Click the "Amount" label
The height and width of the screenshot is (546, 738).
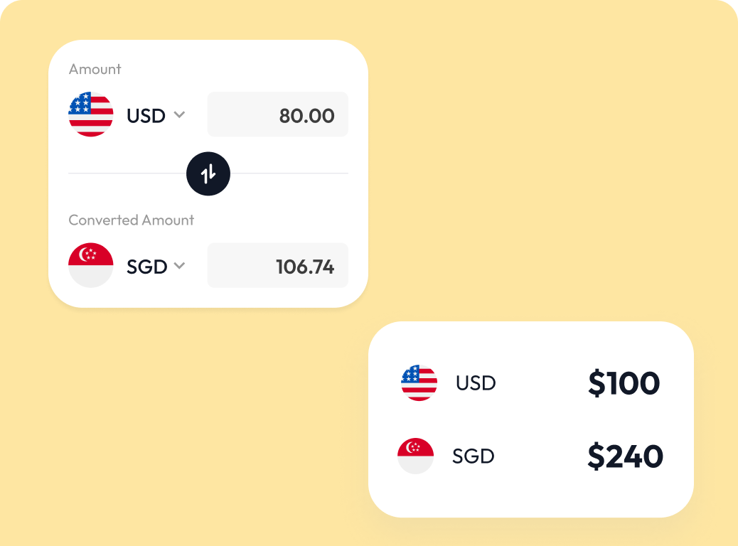95,69
